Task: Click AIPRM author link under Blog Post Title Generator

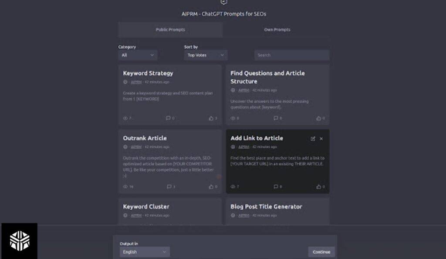Action: (243, 215)
